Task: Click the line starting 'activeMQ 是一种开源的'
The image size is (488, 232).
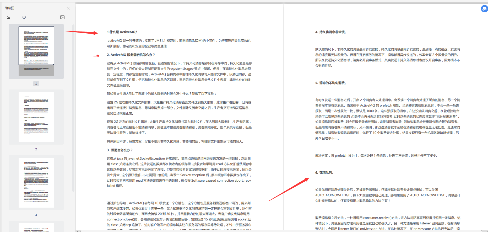Action: 180,41
